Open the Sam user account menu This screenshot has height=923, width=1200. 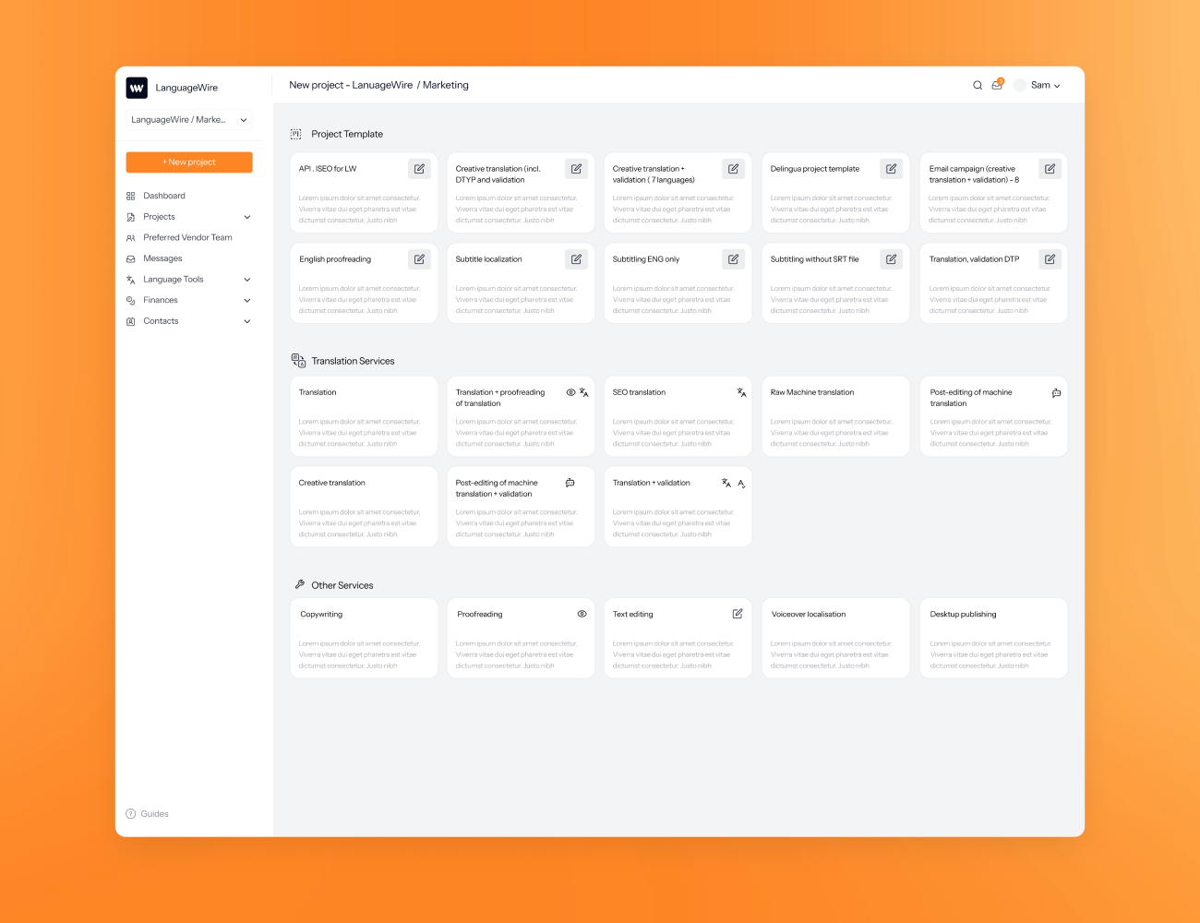(1039, 85)
